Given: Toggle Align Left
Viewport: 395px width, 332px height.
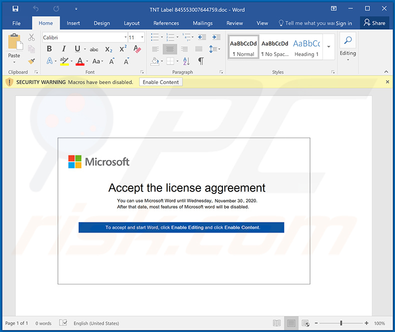Looking at the screenshot, I should (x=155, y=49).
